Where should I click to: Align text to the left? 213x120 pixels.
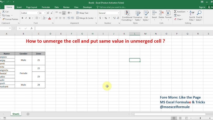57,18
